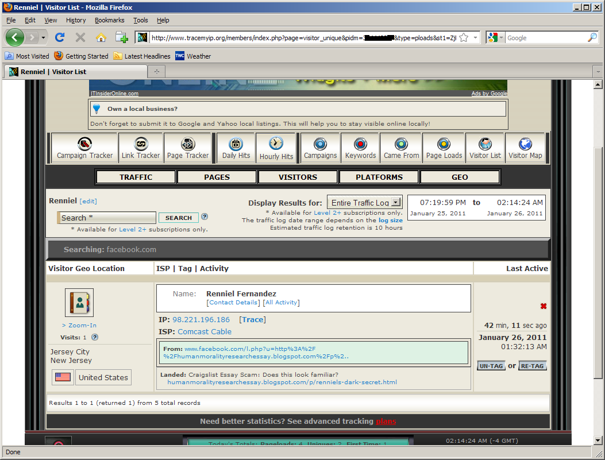This screenshot has height=460, width=605.
Task: Switch to the PAGES section tab
Action: [217, 177]
